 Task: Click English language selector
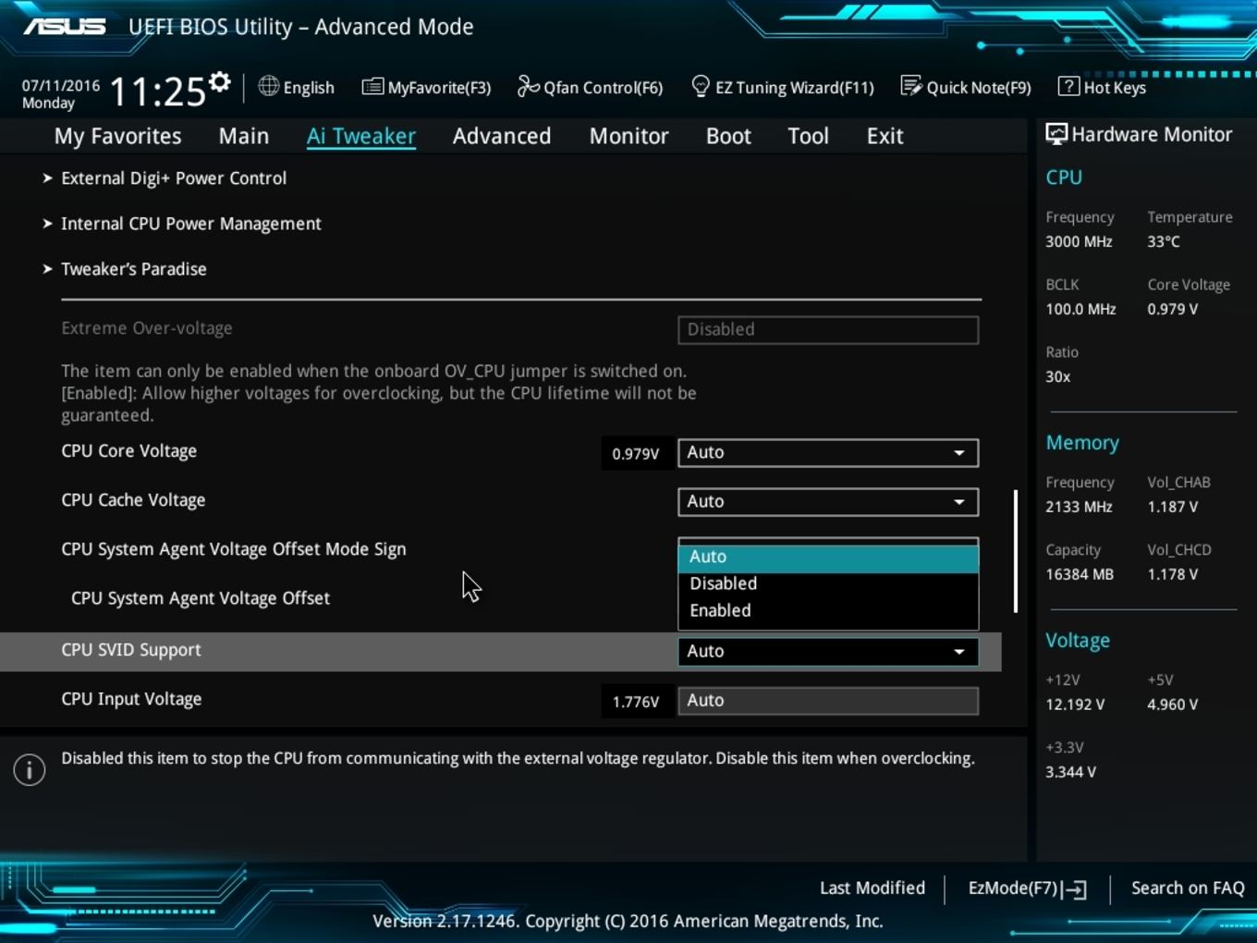point(309,87)
